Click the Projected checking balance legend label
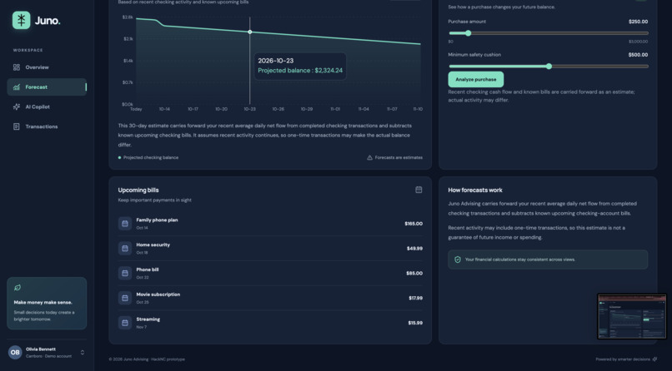 click(x=151, y=158)
